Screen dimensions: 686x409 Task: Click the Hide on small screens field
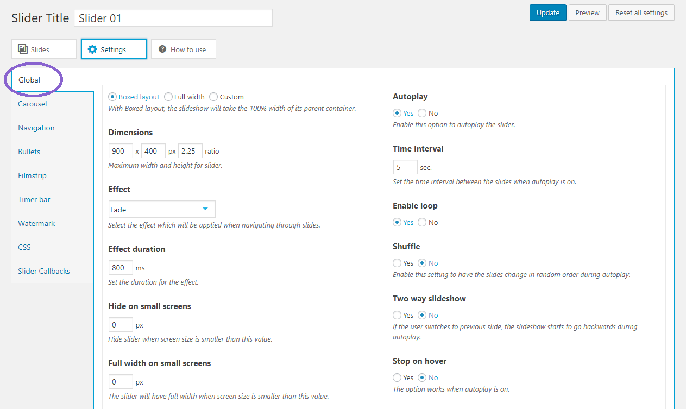(x=121, y=325)
